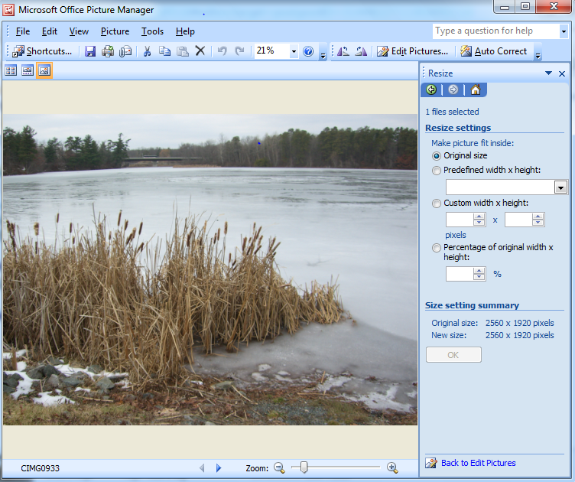Image resolution: width=575 pixels, height=482 pixels.
Task: Open the zoom percentage 21% dropdown
Action: tap(294, 51)
